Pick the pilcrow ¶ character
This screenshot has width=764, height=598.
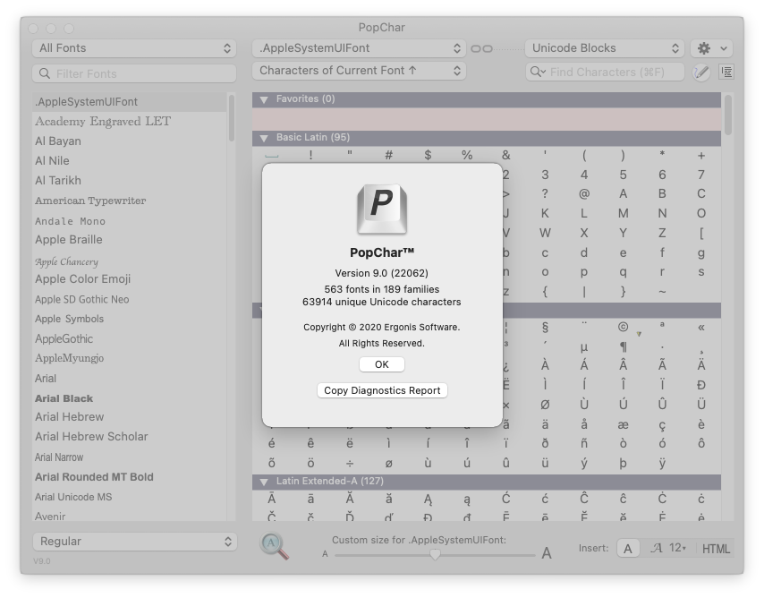tap(623, 346)
